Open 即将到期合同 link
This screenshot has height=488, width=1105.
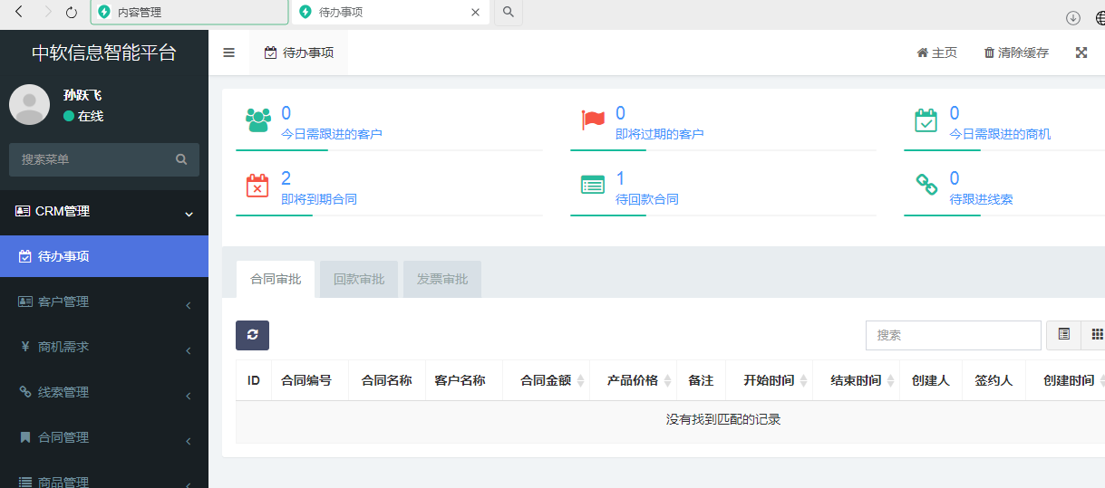319,199
